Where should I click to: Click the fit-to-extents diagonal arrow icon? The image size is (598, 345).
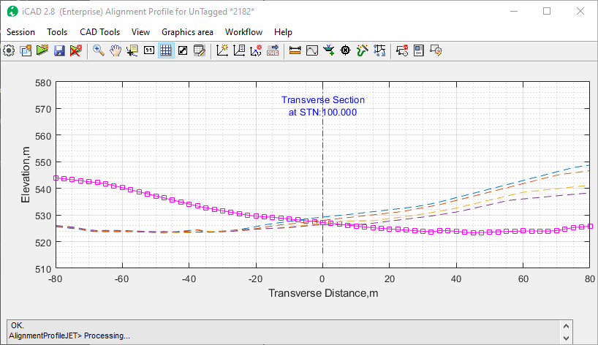click(x=183, y=50)
